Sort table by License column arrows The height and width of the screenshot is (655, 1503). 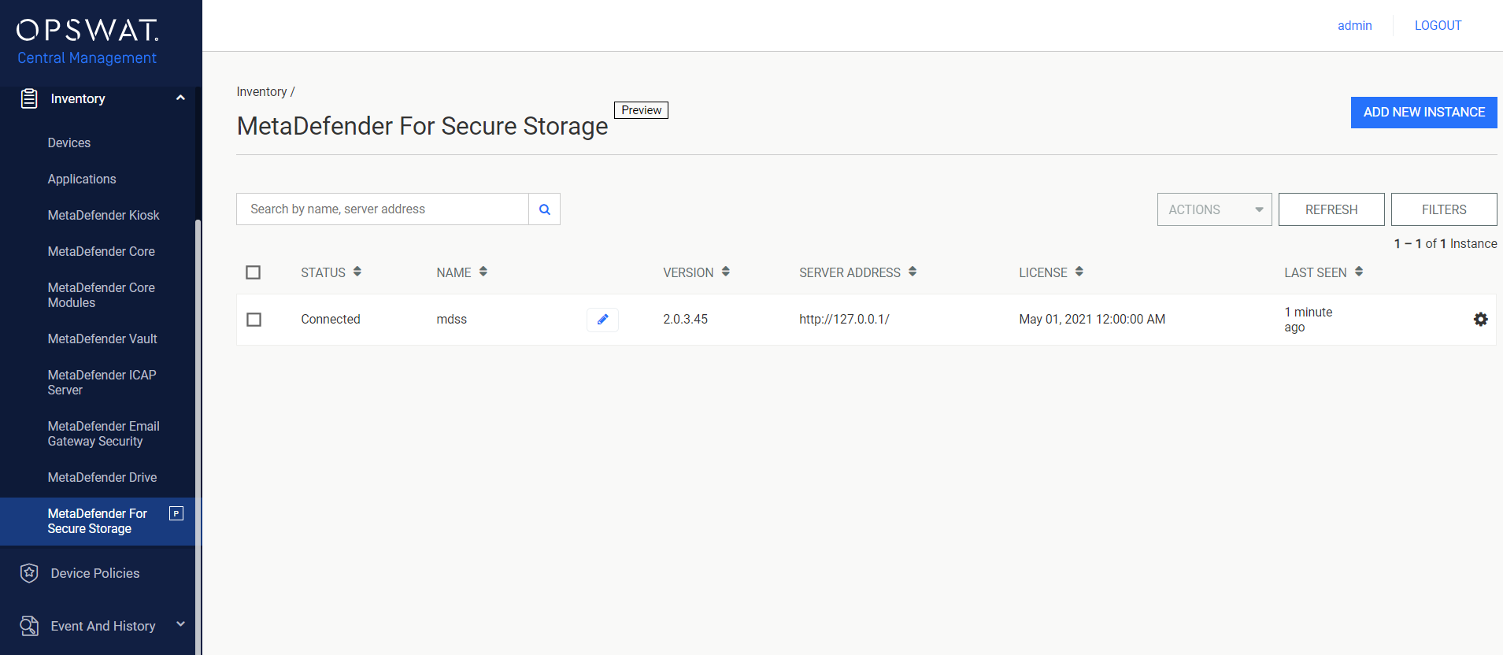click(1079, 272)
